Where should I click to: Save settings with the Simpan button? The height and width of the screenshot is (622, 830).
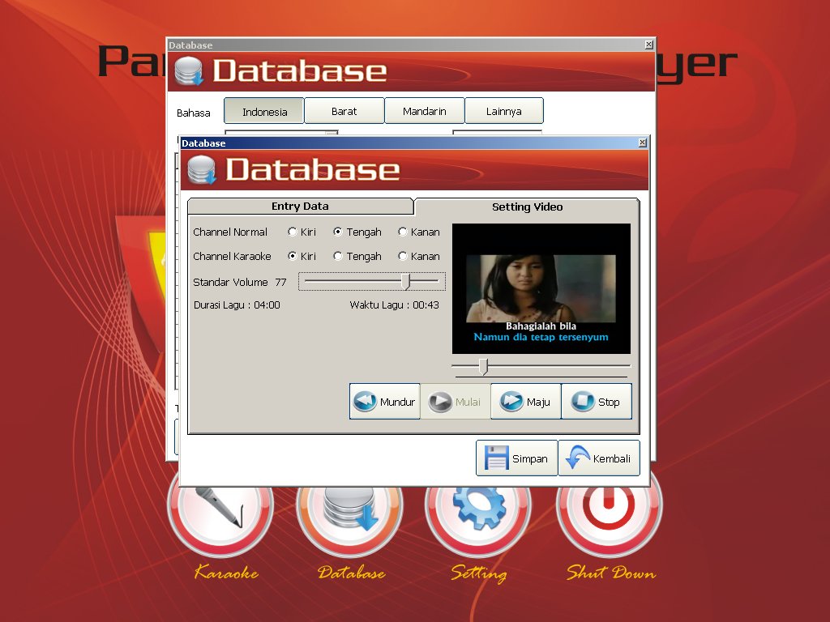(x=516, y=458)
